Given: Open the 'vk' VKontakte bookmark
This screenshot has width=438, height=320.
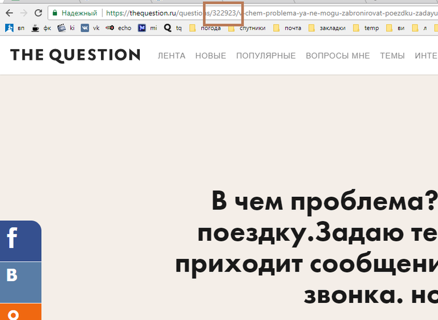Looking at the screenshot, I should pos(90,27).
